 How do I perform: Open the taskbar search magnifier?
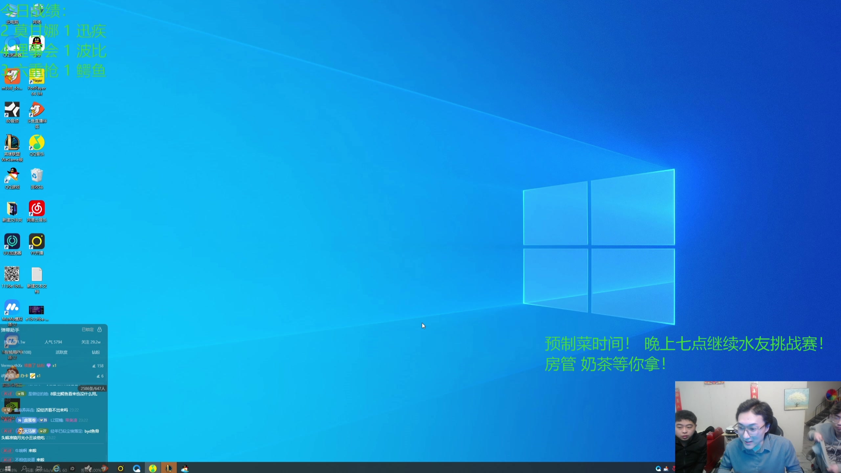coord(24,468)
